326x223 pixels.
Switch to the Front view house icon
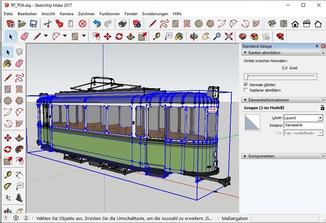pyautogui.click(x=295, y=24)
